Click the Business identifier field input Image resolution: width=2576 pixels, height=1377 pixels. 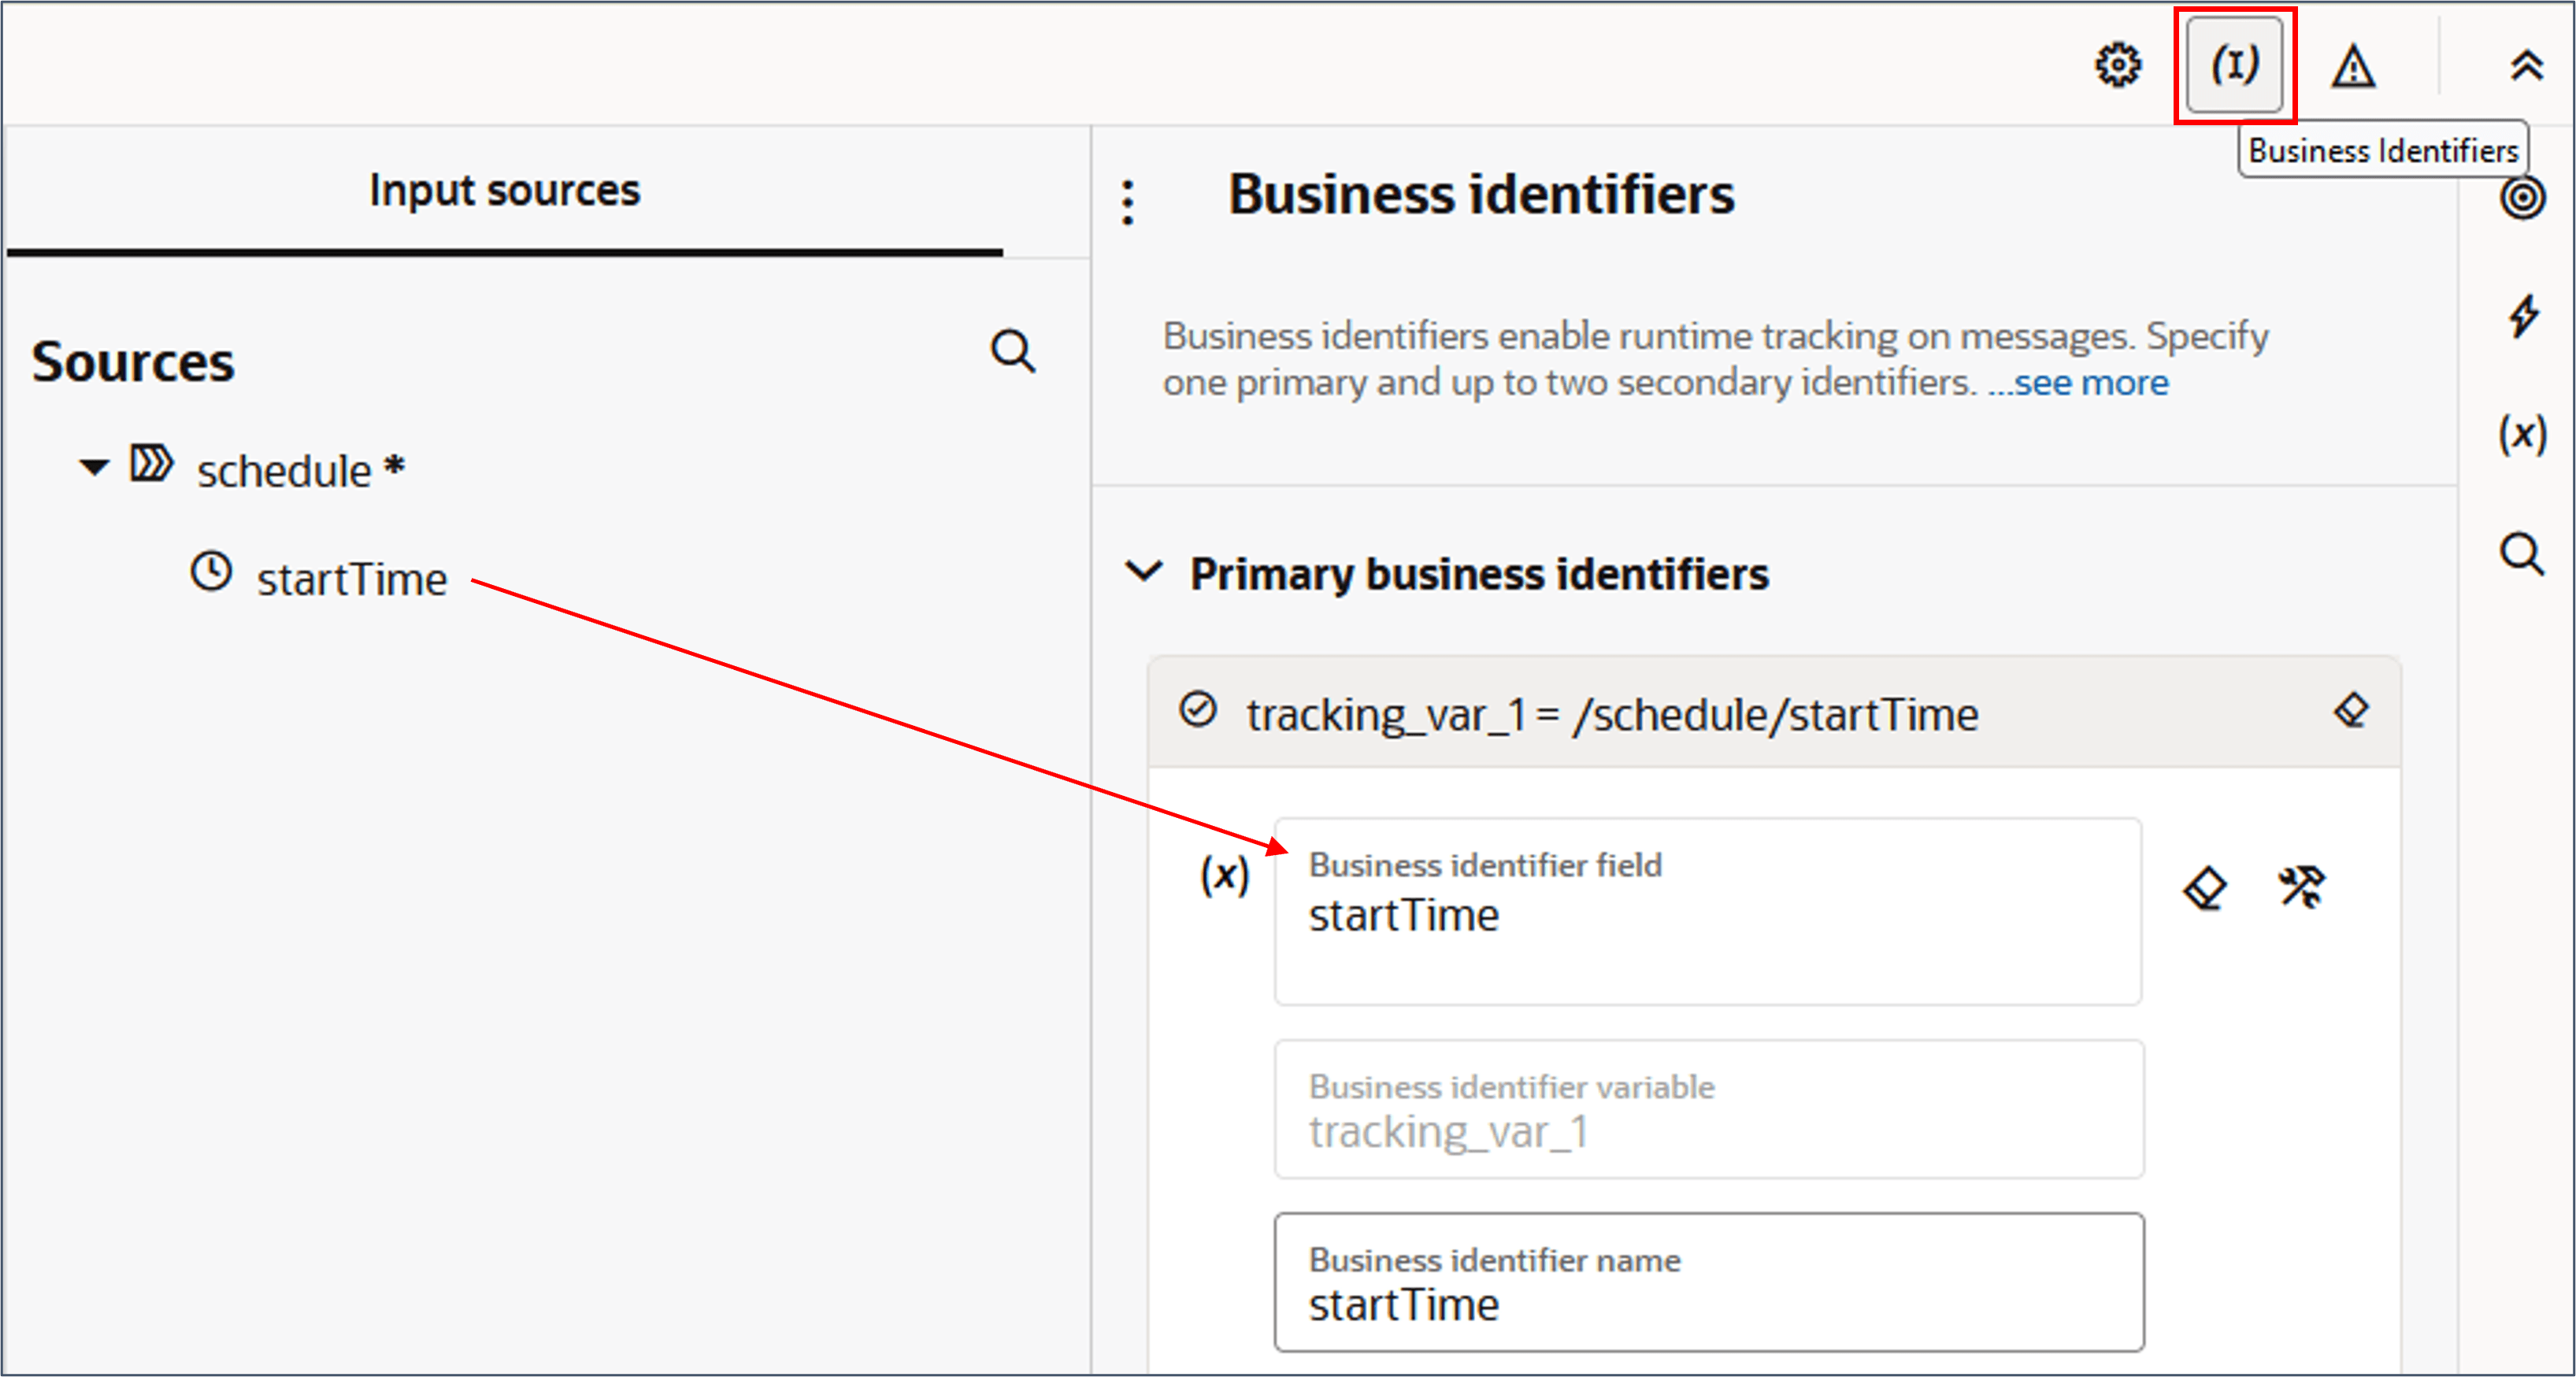point(1708,912)
